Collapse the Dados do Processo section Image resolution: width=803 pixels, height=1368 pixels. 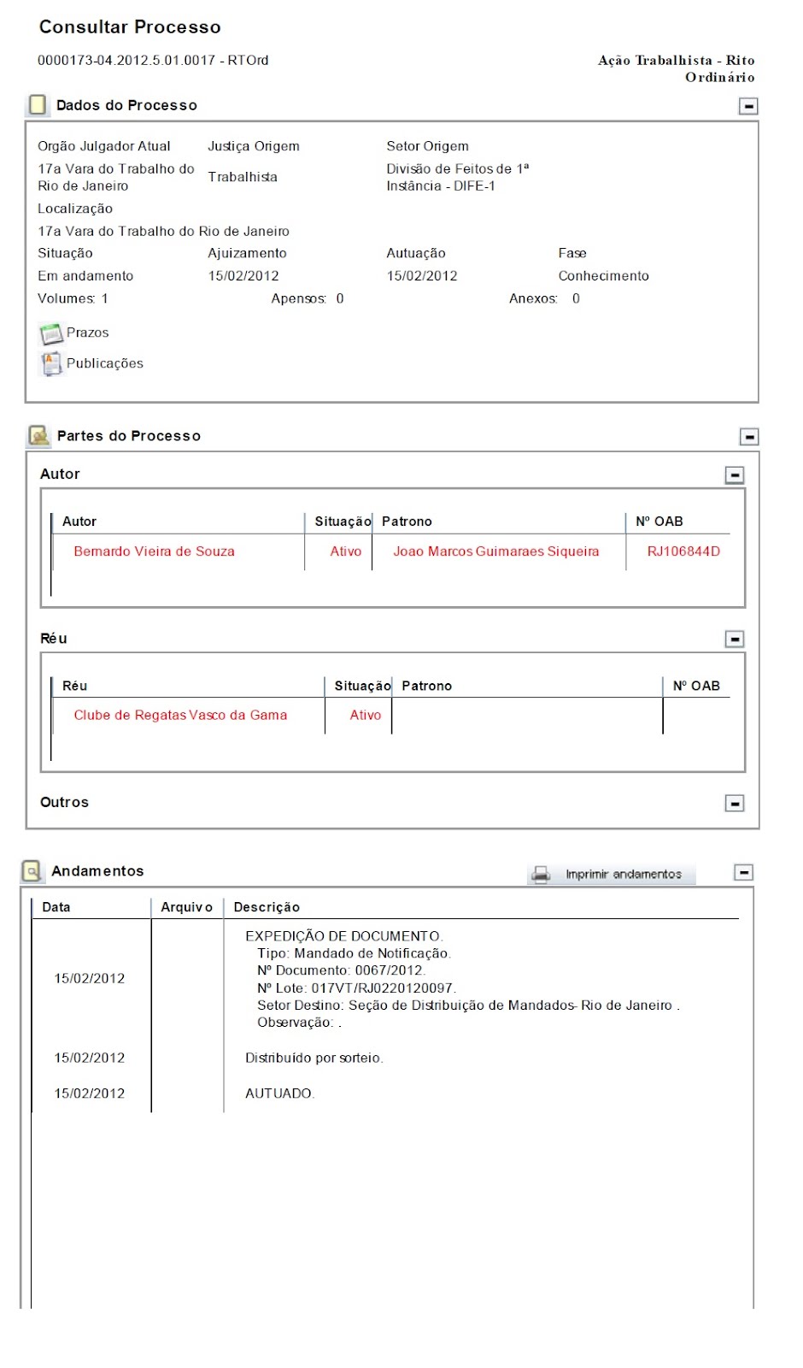coord(748,106)
